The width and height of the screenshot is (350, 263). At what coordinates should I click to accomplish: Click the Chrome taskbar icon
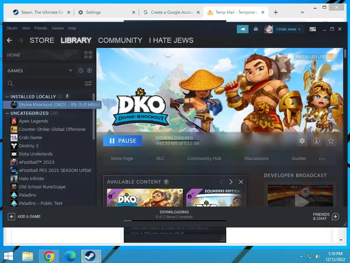click(x=49, y=256)
